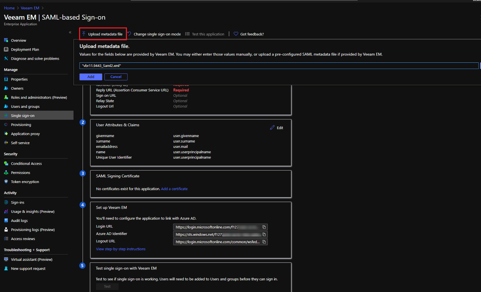The width and height of the screenshot is (481, 292).
Task: Click the Test button under Test single sign-on
Action: click(107, 286)
